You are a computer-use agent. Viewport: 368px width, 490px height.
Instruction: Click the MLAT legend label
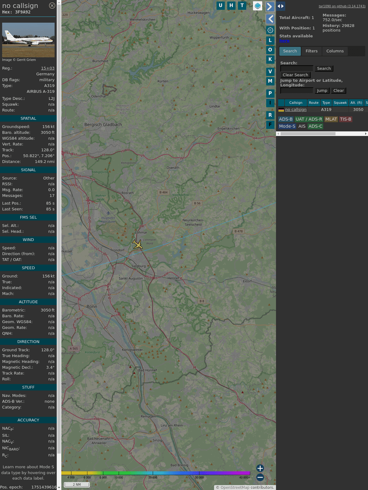[x=331, y=119]
